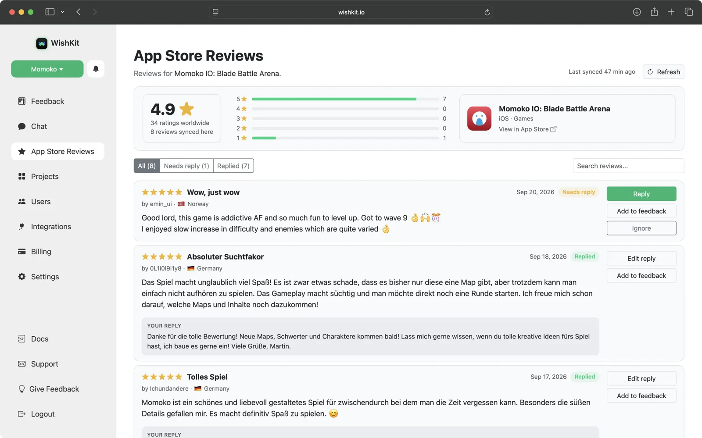
Task: Click the 5-star rating bar
Action: pos(345,99)
